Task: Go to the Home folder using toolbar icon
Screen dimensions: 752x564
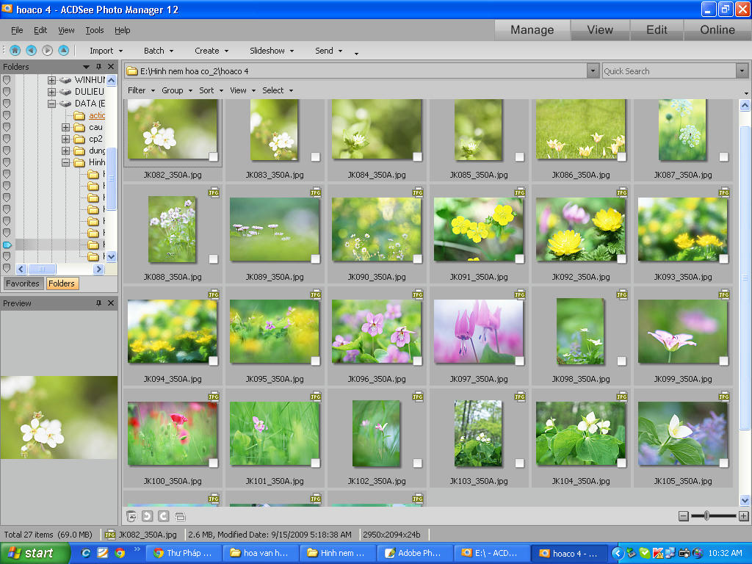Action: click(x=15, y=51)
